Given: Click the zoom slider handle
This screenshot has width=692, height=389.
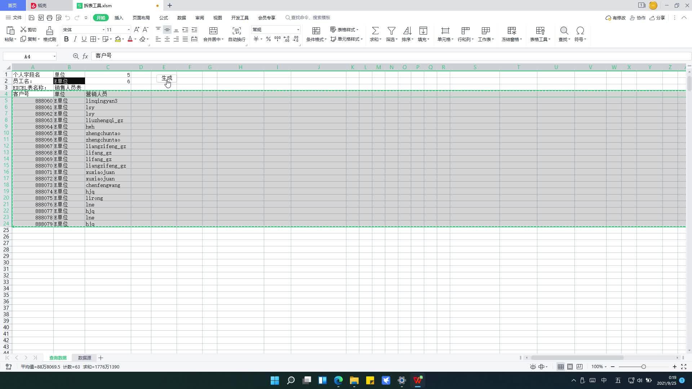Looking at the screenshot, I should click(644, 367).
